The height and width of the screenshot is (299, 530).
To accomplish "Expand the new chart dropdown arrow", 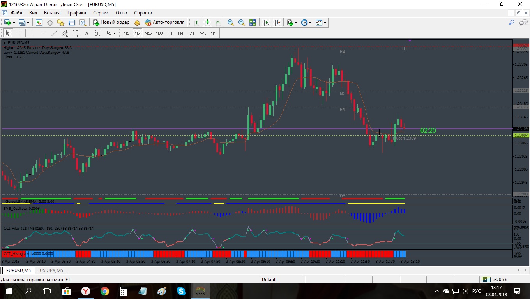I will click(x=14, y=23).
